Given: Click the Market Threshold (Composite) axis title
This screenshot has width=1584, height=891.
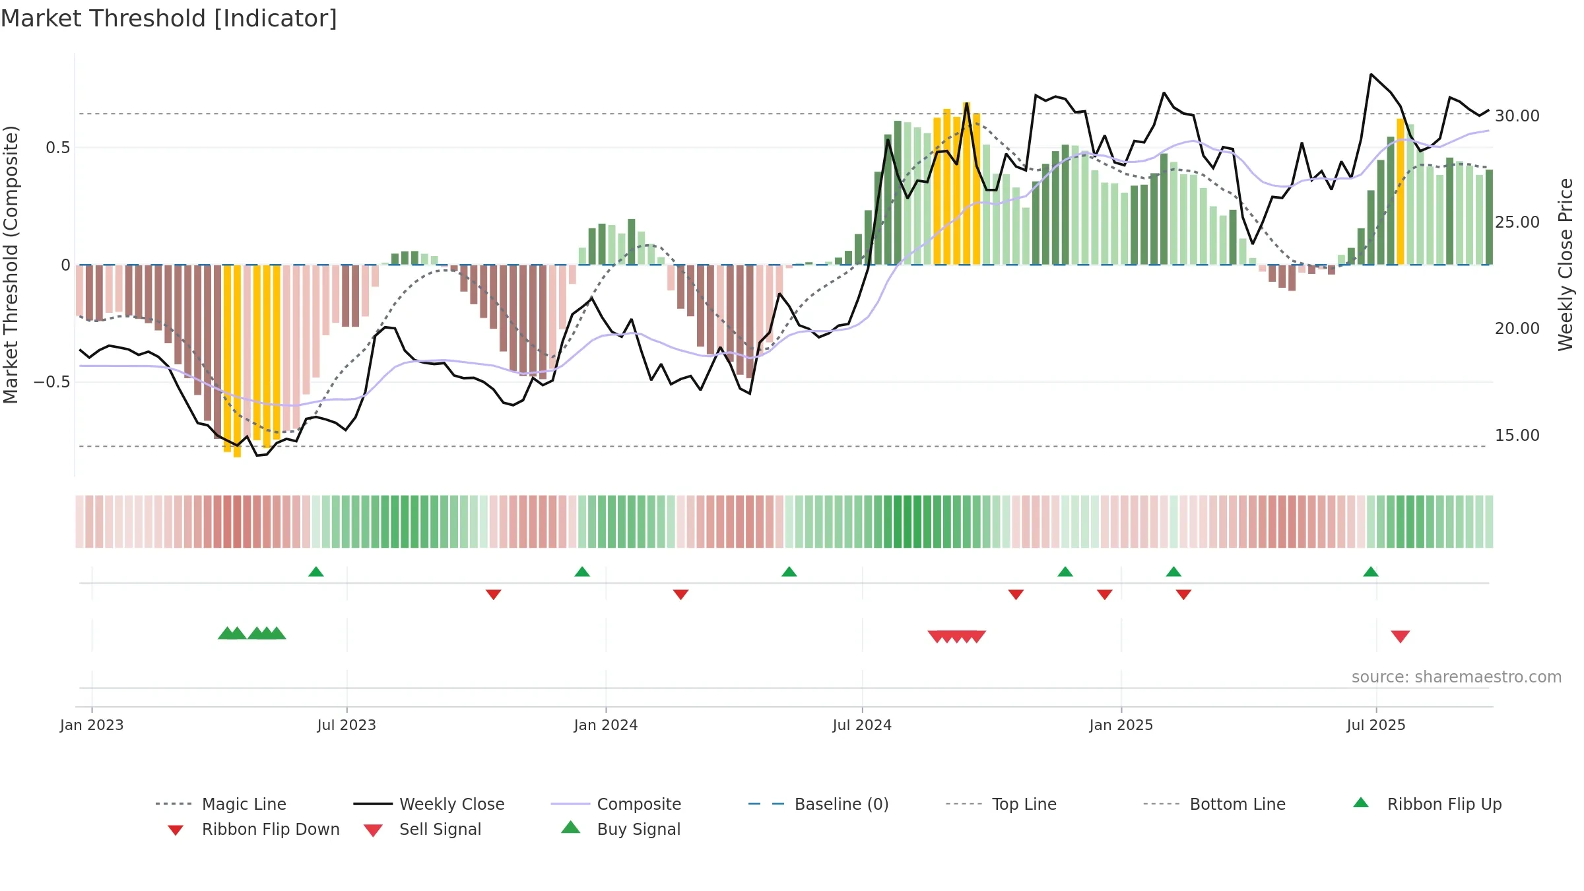Looking at the screenshot, I should pos(11,265).
